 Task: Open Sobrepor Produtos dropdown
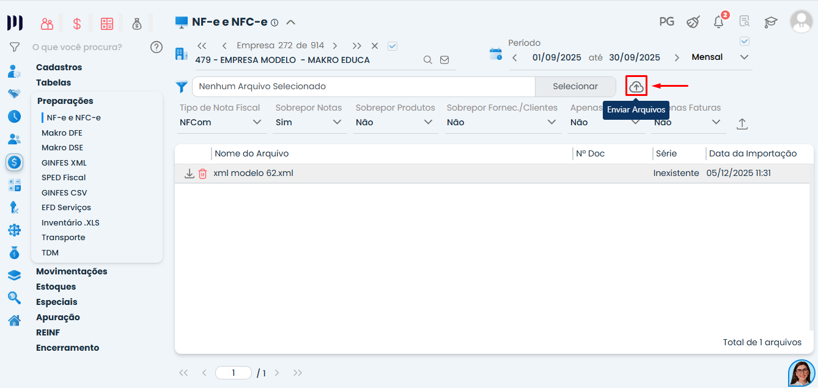(395, 122)
